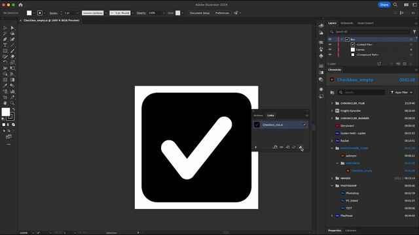The image size is (419, 235).
Task: Click target circle of Linked File sublayer
Action: click(x=411, y=44)
